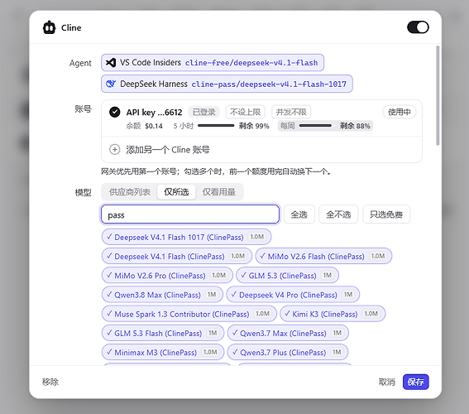Switch to the 仅看用量 tab

pos(219,192)
